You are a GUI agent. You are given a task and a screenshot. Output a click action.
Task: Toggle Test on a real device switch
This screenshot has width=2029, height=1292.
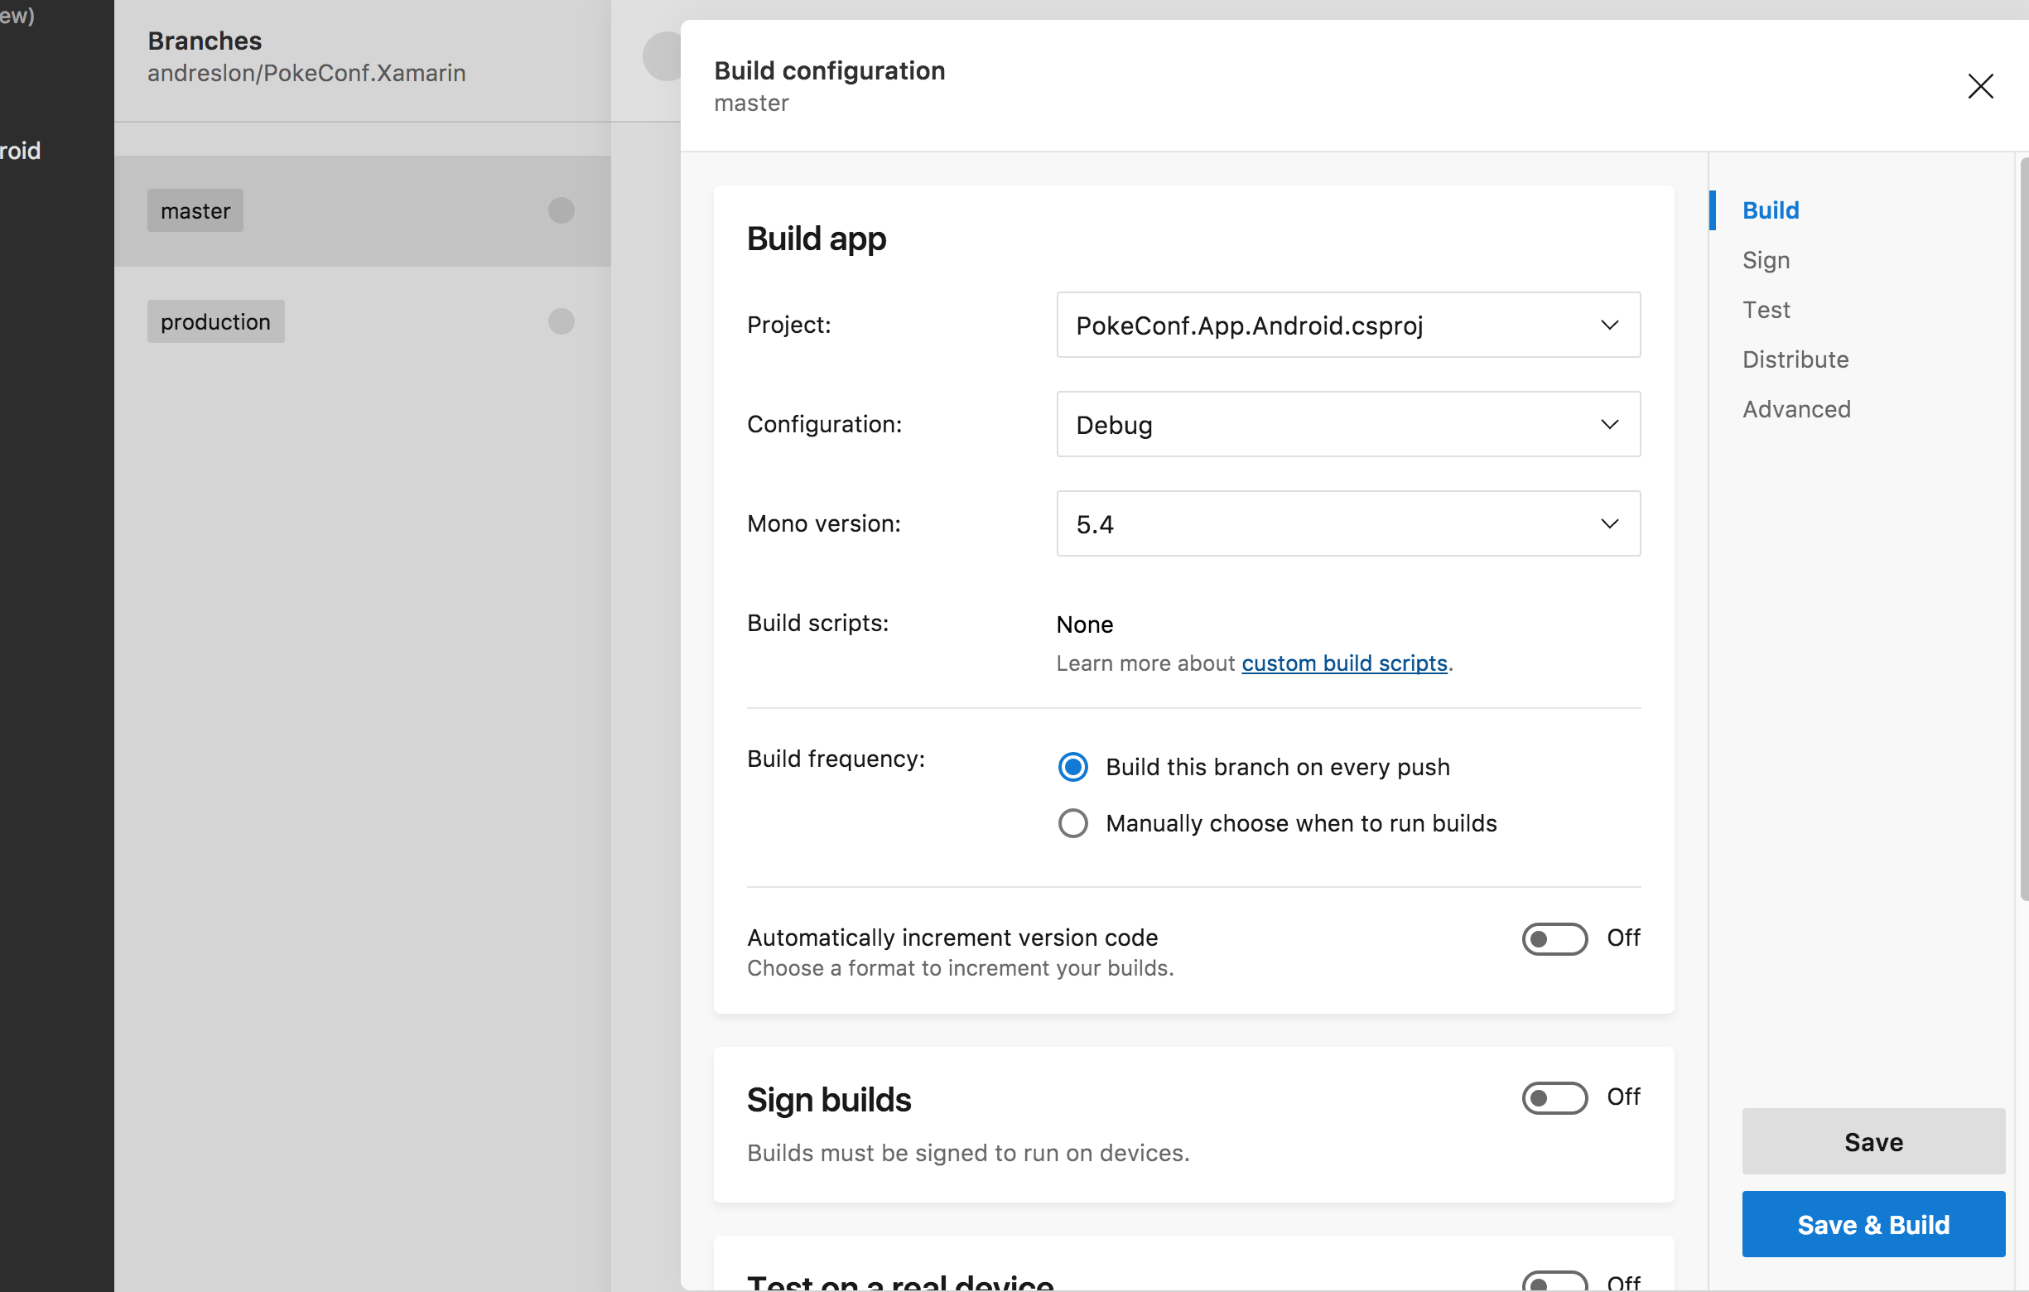point(1553,1283)
